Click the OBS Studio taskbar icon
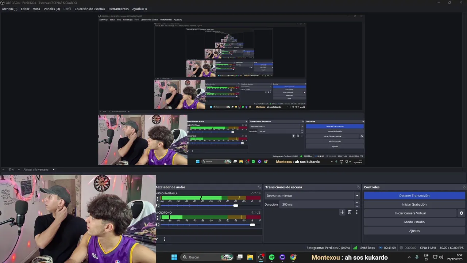Viewport: 467px width, 263px height. pyautogui.click(x=261, y=257)
